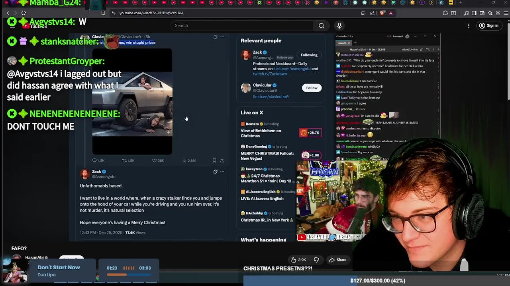Open the browser extensions puzzle icon
The height and width of the screenshot is (286, 510).
[445, 13]
